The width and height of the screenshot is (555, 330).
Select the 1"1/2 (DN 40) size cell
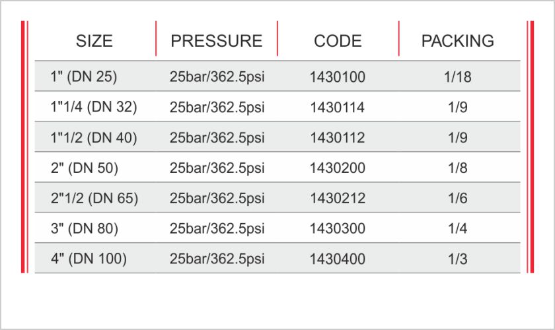[x=93, y=137]
